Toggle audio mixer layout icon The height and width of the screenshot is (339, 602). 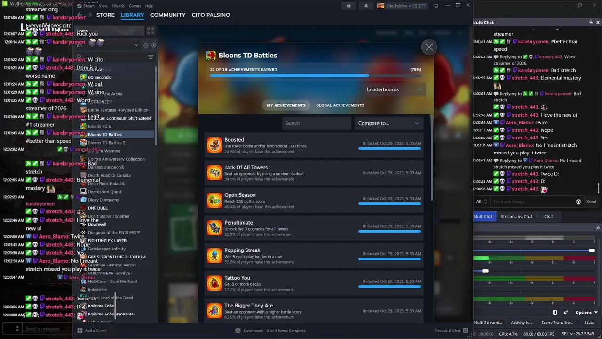click(x=555, y=312)
